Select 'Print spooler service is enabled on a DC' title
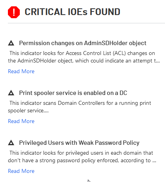This screenshot has height=182, width=165. (73, 93)
